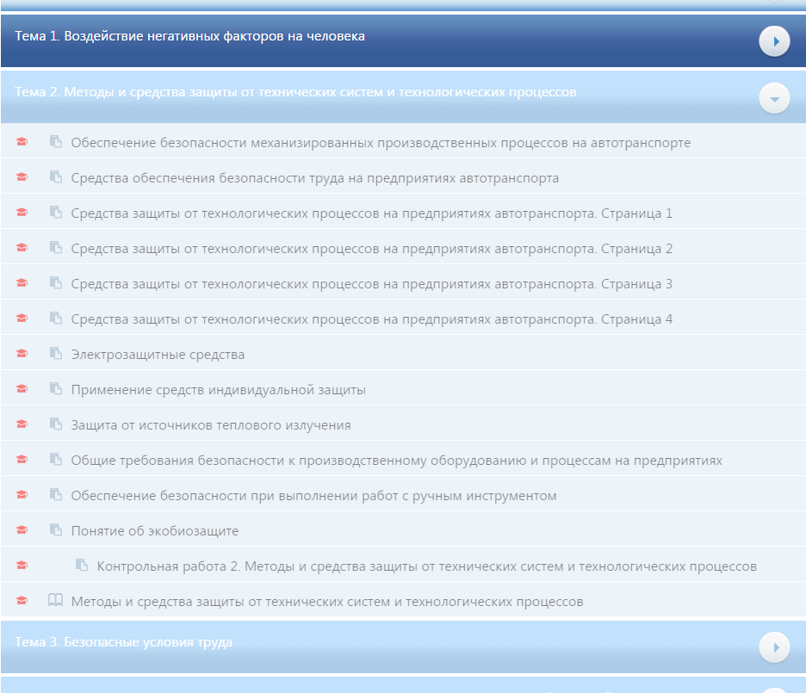This screenshot has height=693, width=806.
Task: Open Методы и средства защиты book resource
Action: click(x=327, y=602)
